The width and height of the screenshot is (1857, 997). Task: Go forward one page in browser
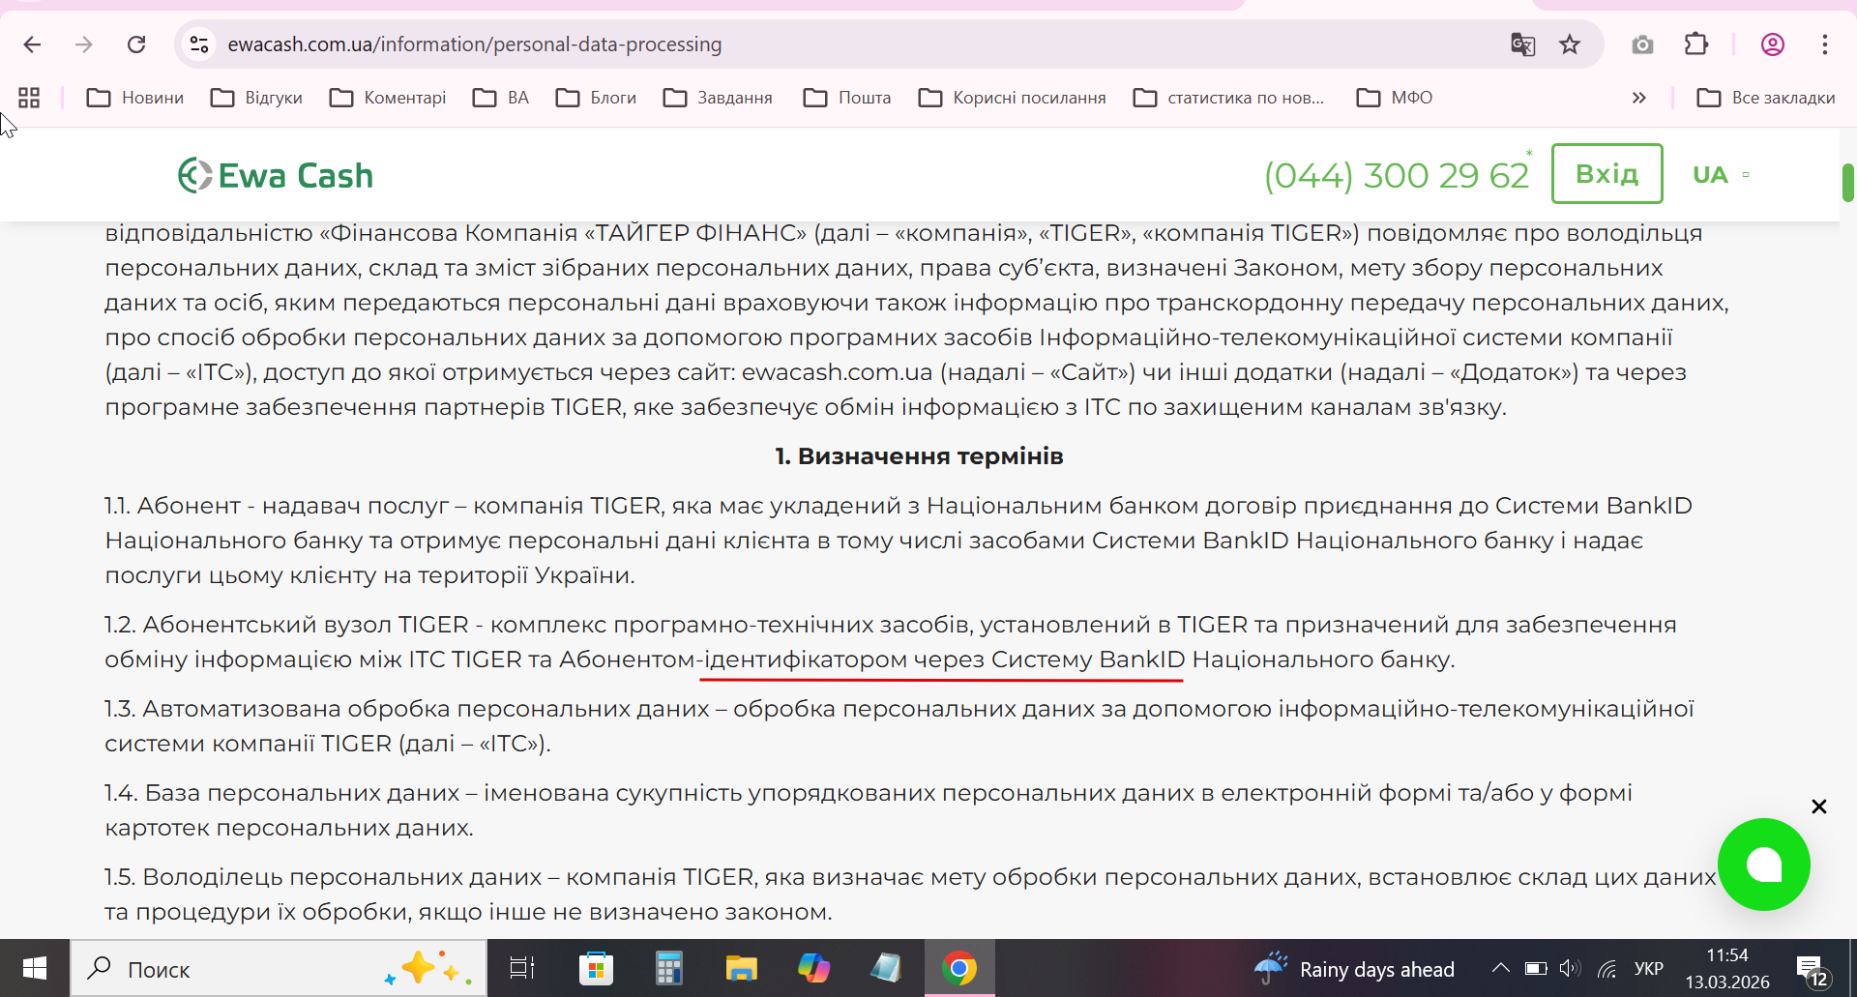tap(84, 44)
